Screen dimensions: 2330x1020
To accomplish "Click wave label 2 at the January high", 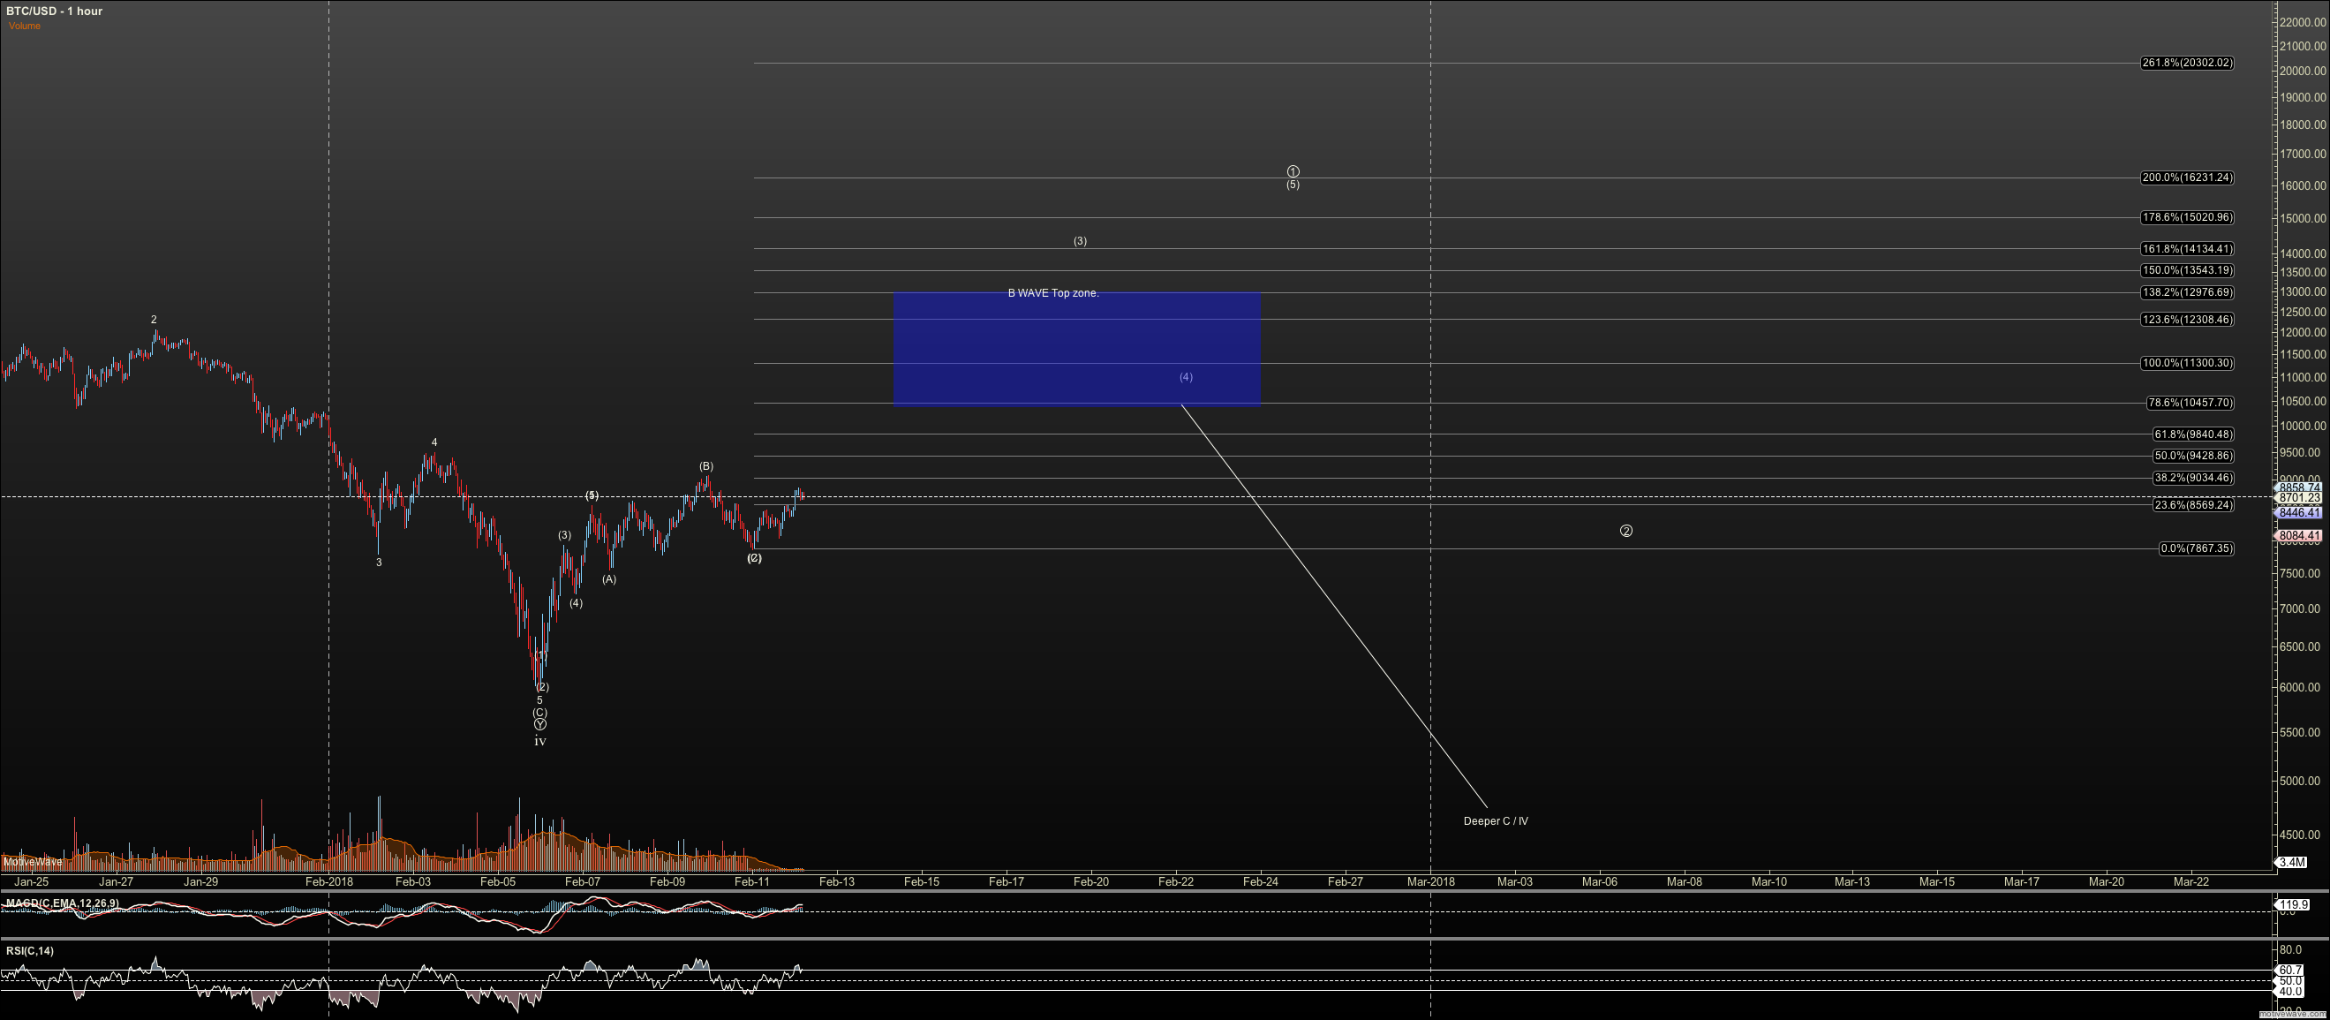I will 154,320.
